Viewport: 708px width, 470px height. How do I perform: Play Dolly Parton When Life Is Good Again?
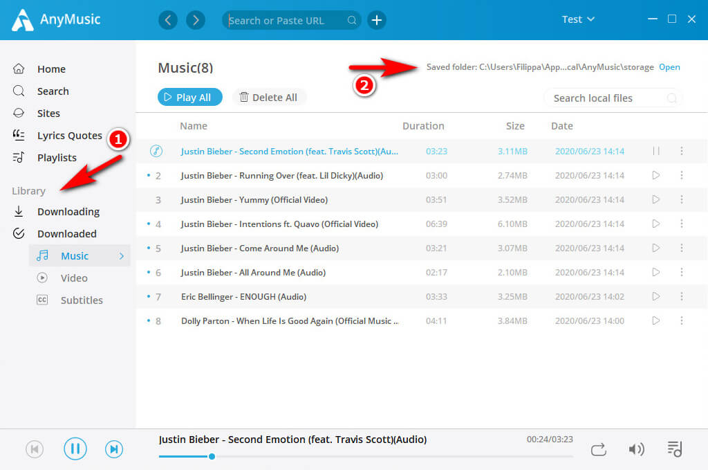point(656,321)
